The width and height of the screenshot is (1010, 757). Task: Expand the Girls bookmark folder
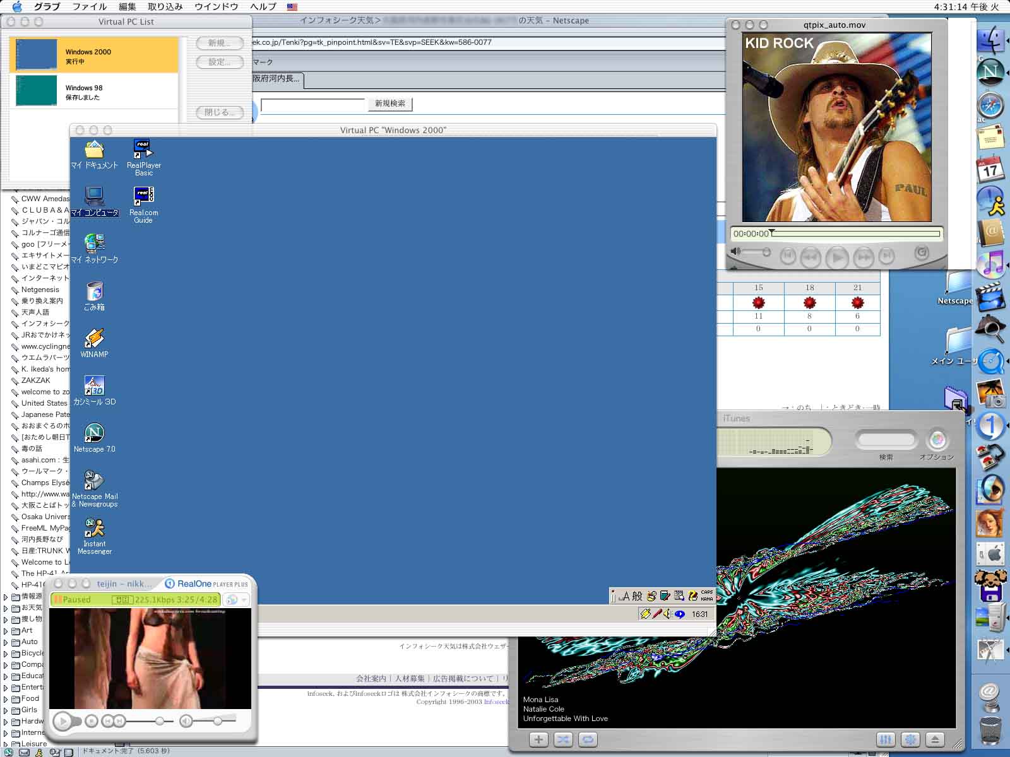pos(6,710)
